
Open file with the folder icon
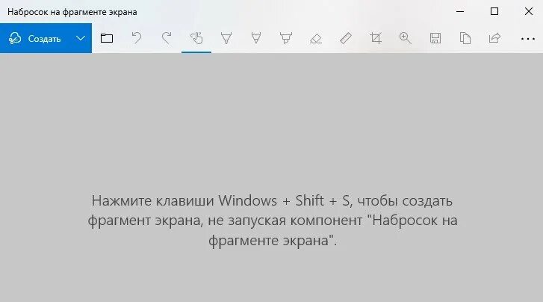click(x=107, y=38)
